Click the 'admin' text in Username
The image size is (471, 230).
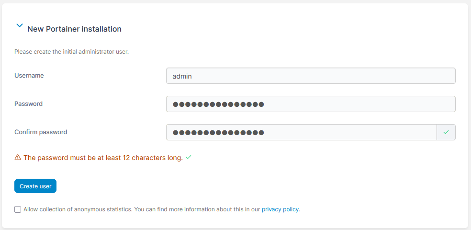182,76
